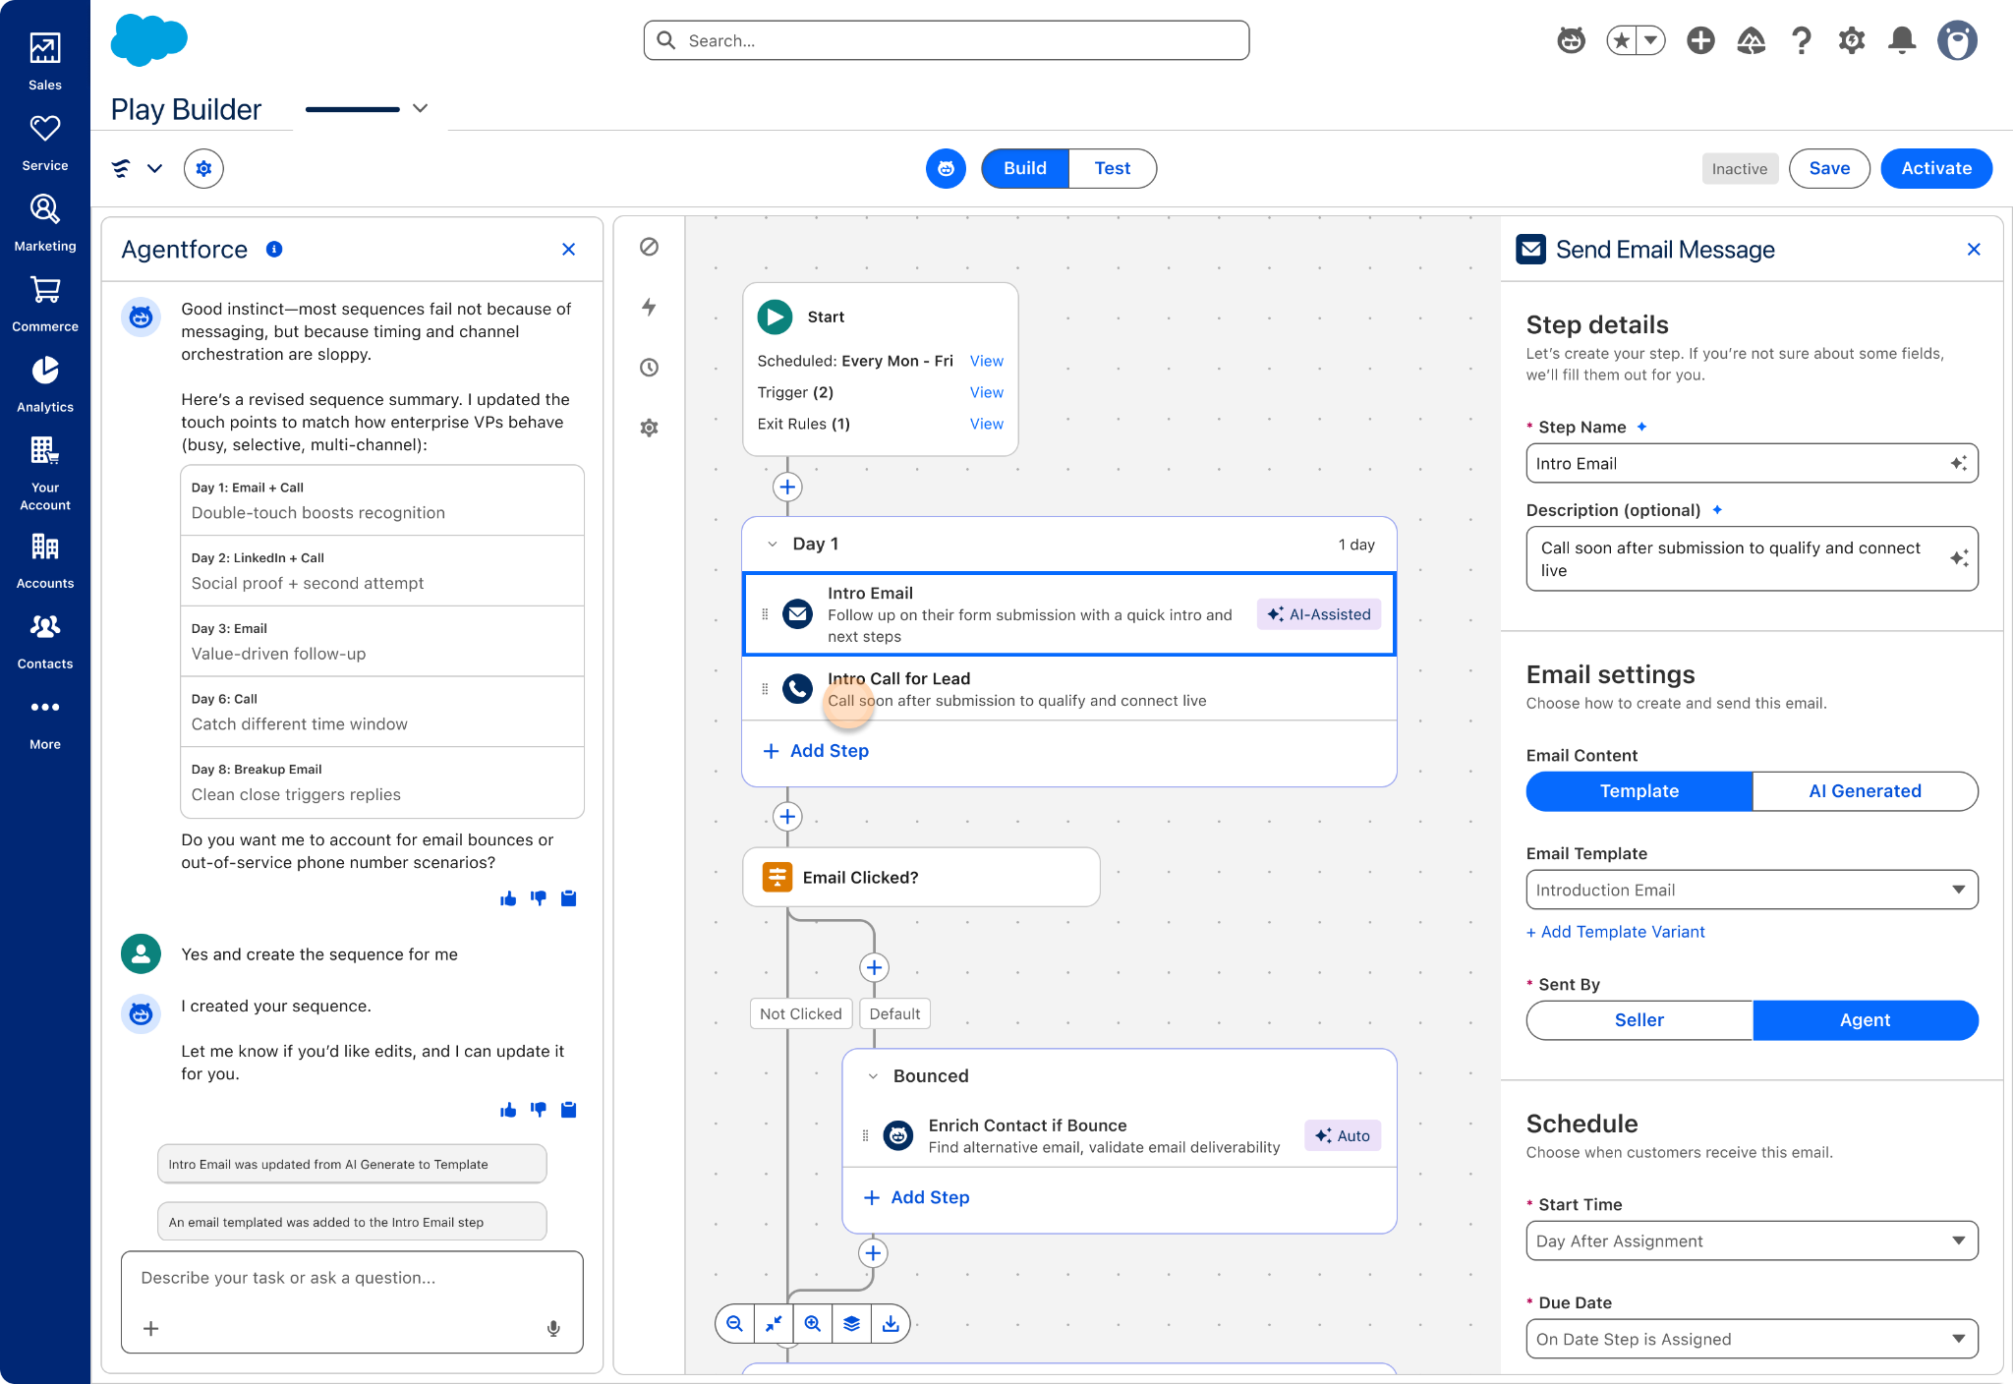Click the Step Name input field

[x=1752, y=463]
